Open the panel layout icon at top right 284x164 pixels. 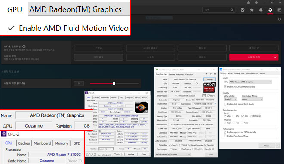pos(279,10)
